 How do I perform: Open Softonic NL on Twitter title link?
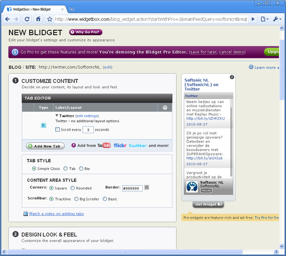tap(201, 84)
